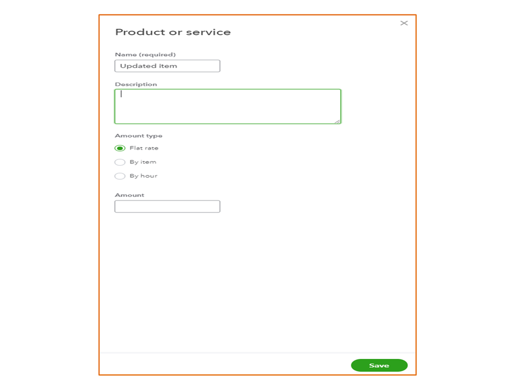Click the "Amount" field label
This screenshot has width=519, height=389.
129,195
